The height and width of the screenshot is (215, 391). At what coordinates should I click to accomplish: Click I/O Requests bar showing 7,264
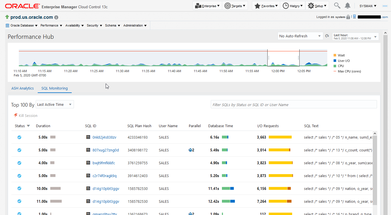[280, 201]
